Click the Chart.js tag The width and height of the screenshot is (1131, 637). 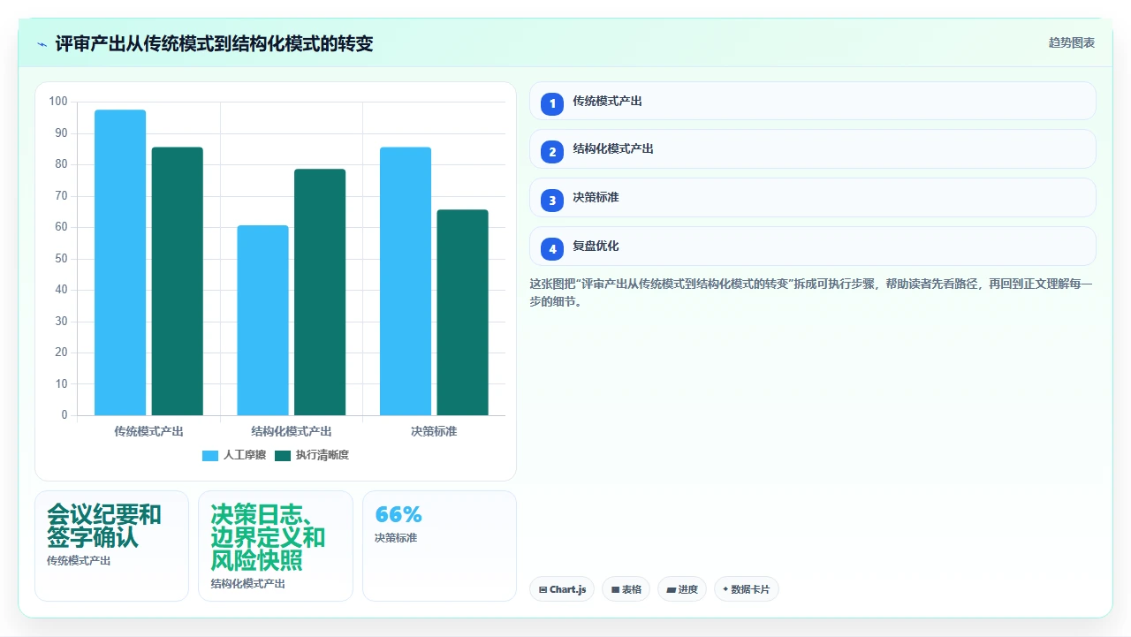(x=562, y=589)
